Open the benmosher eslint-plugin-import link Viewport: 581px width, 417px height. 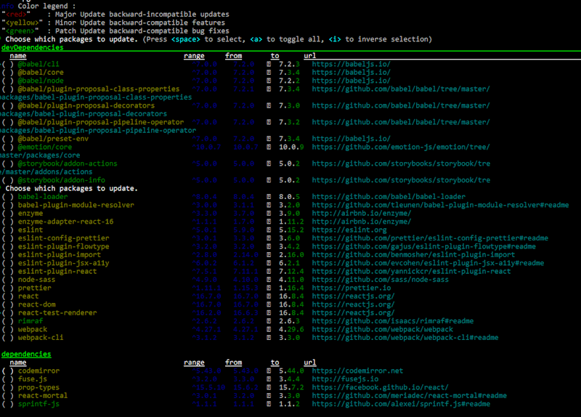coord(413,255)
